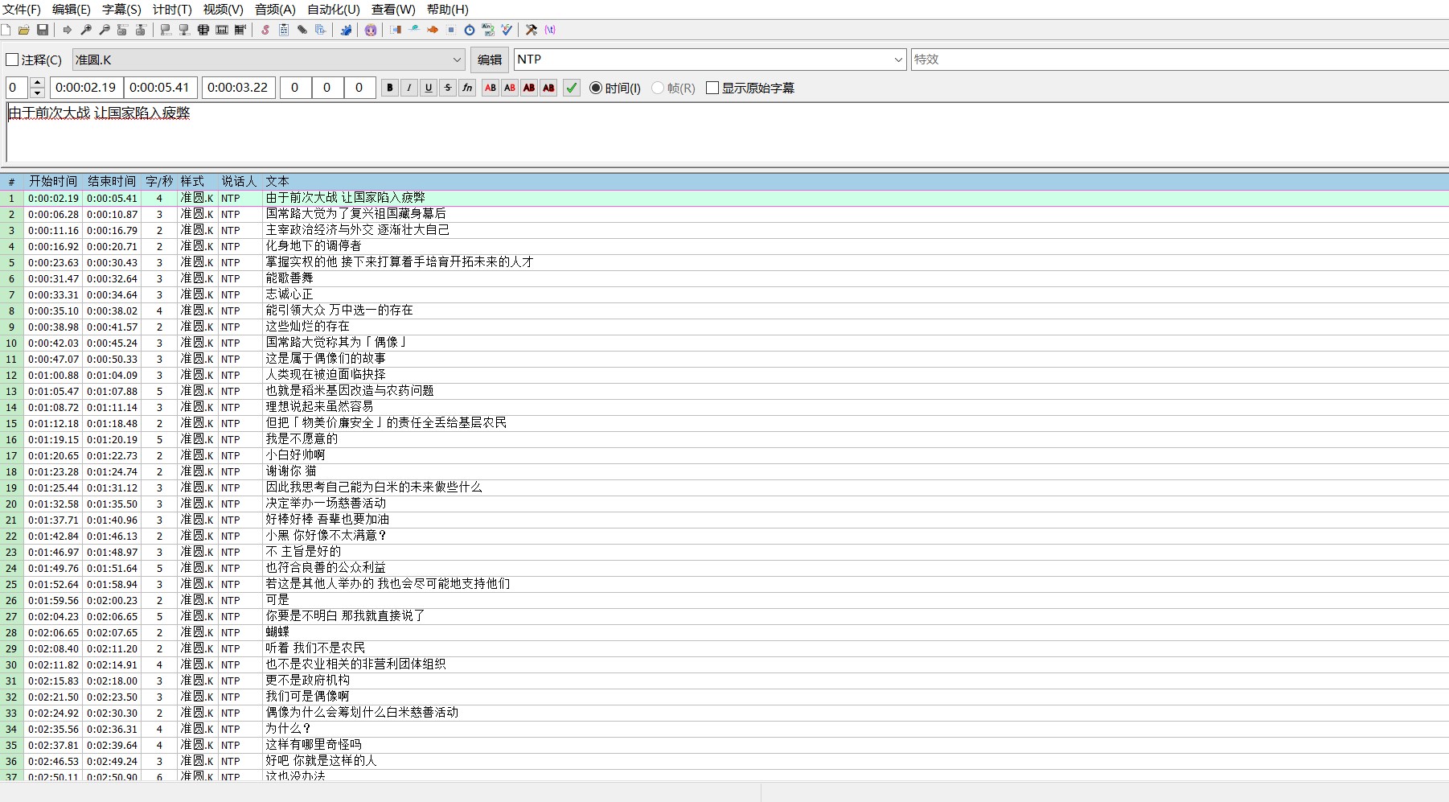Zoom out video with magnifier minus

pyautogui.click(x=105, y=30)
